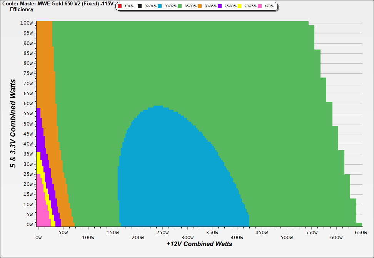Click the 5 & 3.3V Combined Watts label
The width and height of the screenshot is (374, 258).
tap(13, 124)
